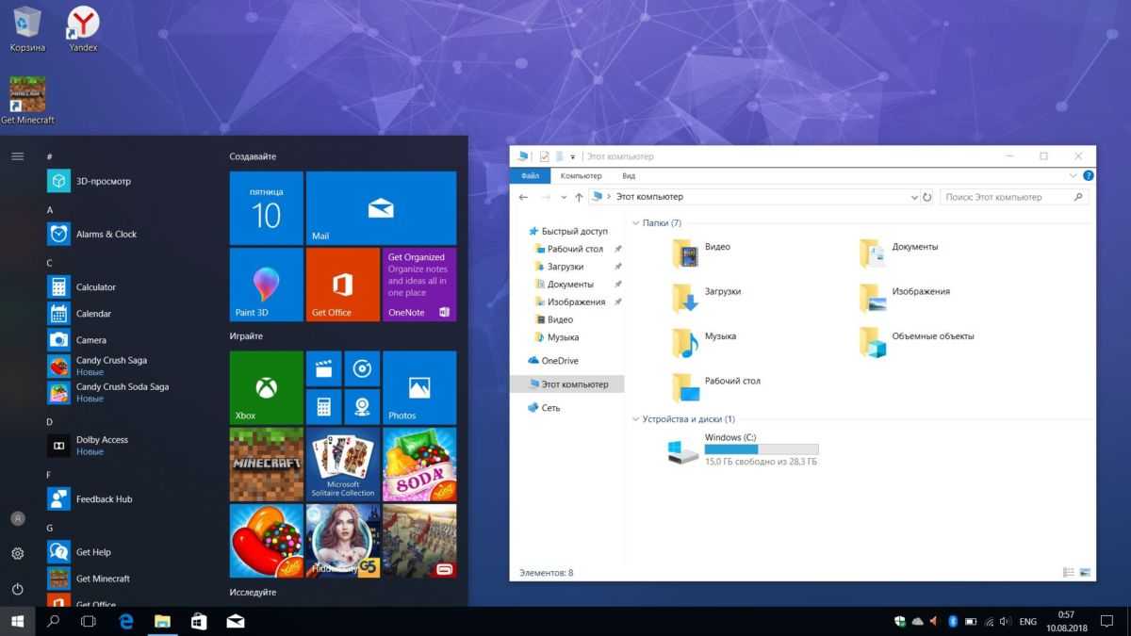The height and width of the screenshot is (636, 1131).
Task: Toggle the large icons view in Explorer status bar
Action: 1085,573
